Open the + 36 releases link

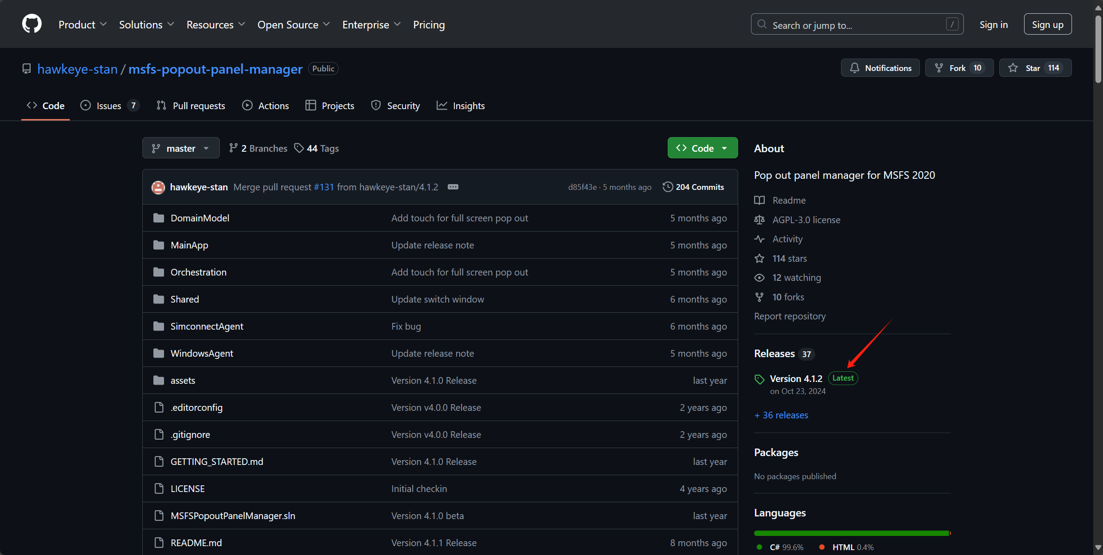point(781,415)
